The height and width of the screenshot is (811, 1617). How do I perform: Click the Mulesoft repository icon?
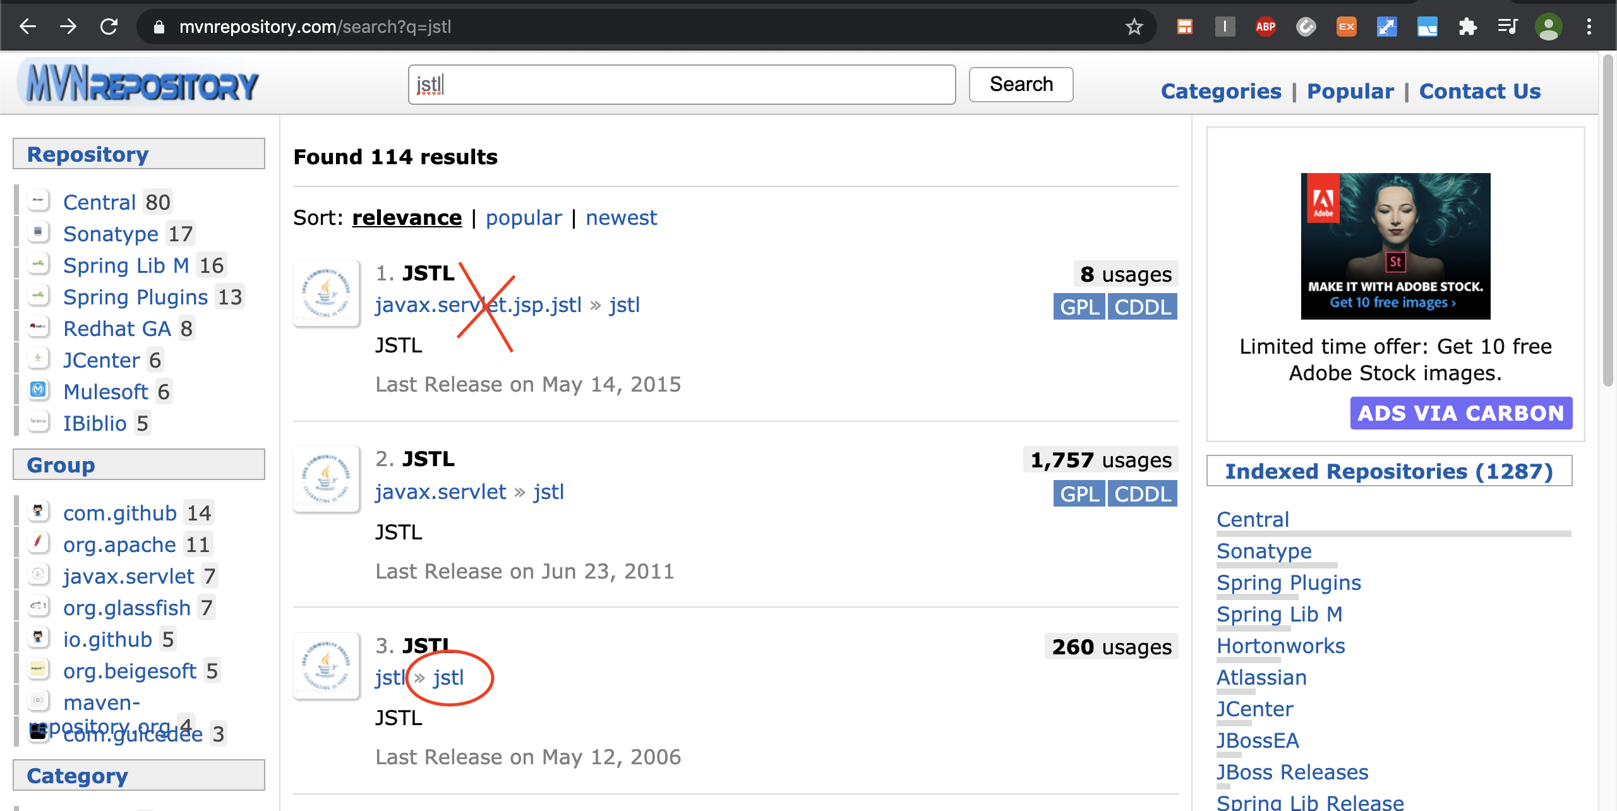38,390
